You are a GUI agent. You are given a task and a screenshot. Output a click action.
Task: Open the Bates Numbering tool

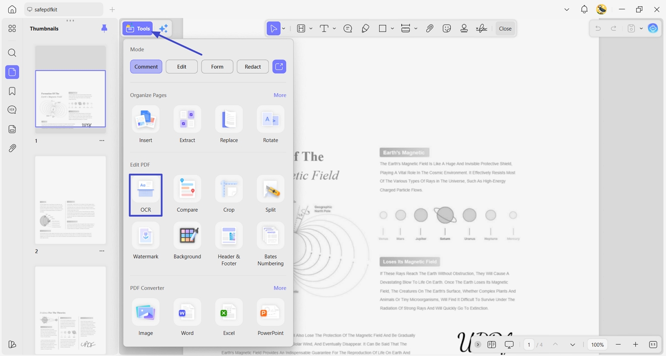(270, 244)
